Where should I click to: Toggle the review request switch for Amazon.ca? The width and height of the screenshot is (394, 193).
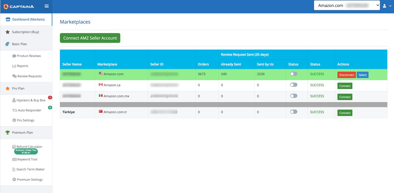(x=294, y=85)
